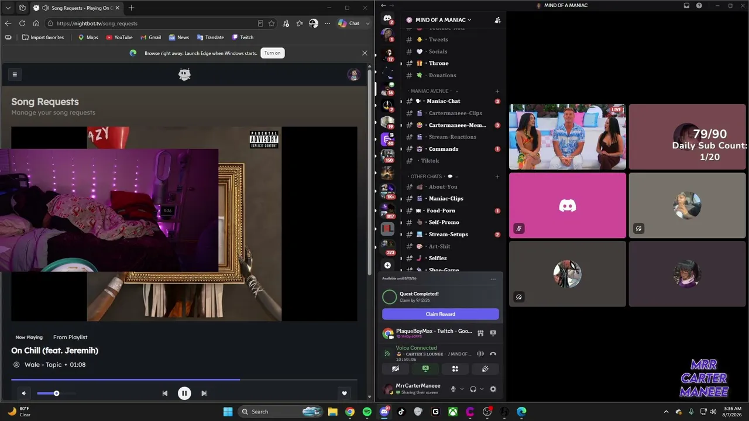This screenshot has height=421, width=749.
Task: Toggle Discord screen share button
Action: pyautogui.click(x=425, y=369)
